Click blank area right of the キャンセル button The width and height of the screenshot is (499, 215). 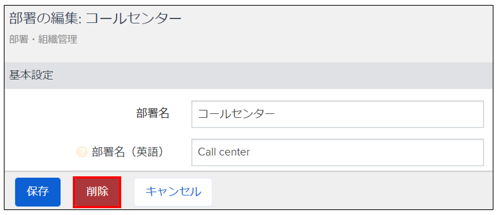[350, 192]
